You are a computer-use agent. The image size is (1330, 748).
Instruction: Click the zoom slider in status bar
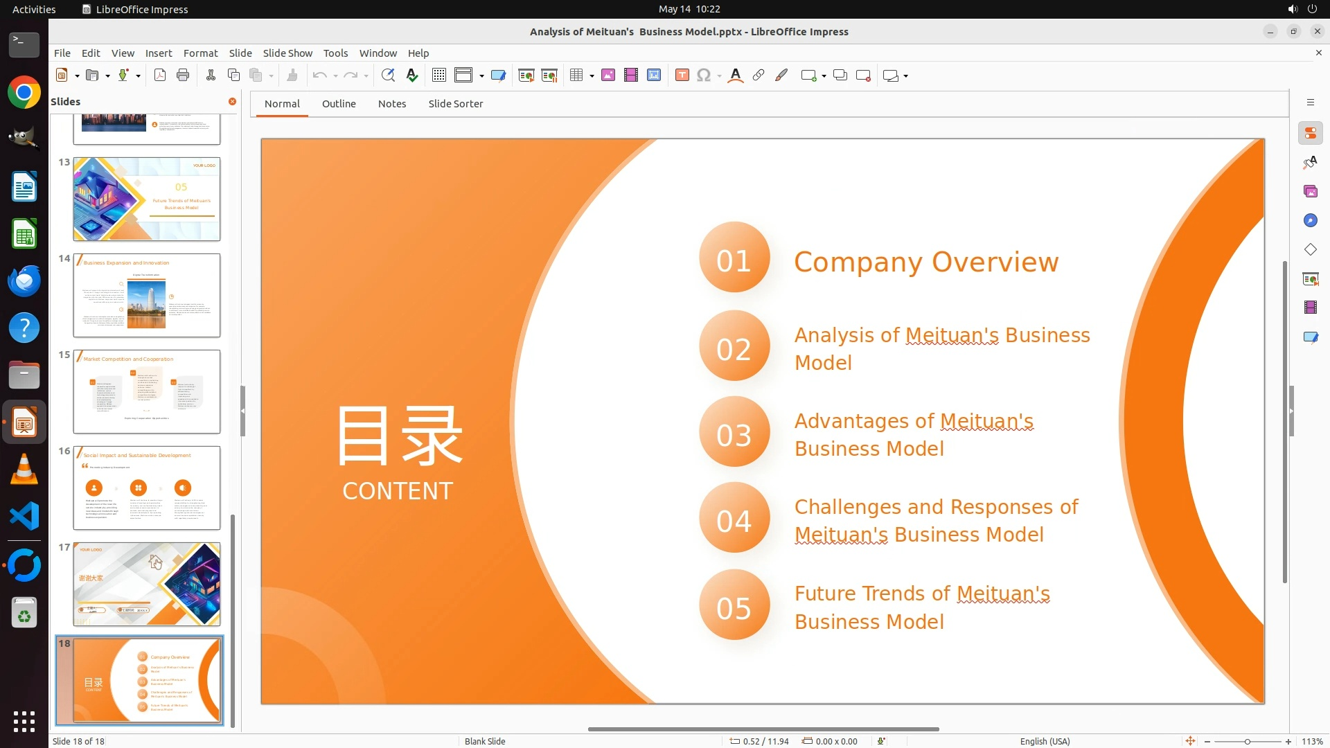(x=1247, y=742)
